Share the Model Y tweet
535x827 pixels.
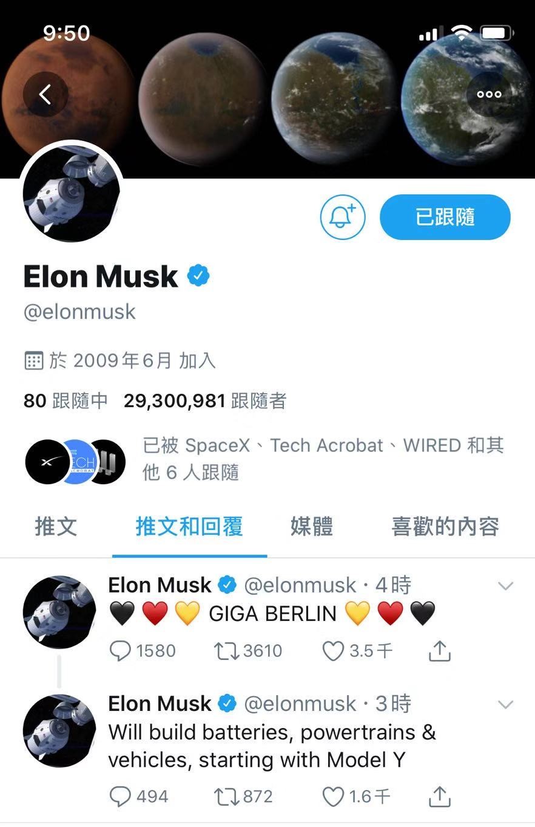(440, 796)
